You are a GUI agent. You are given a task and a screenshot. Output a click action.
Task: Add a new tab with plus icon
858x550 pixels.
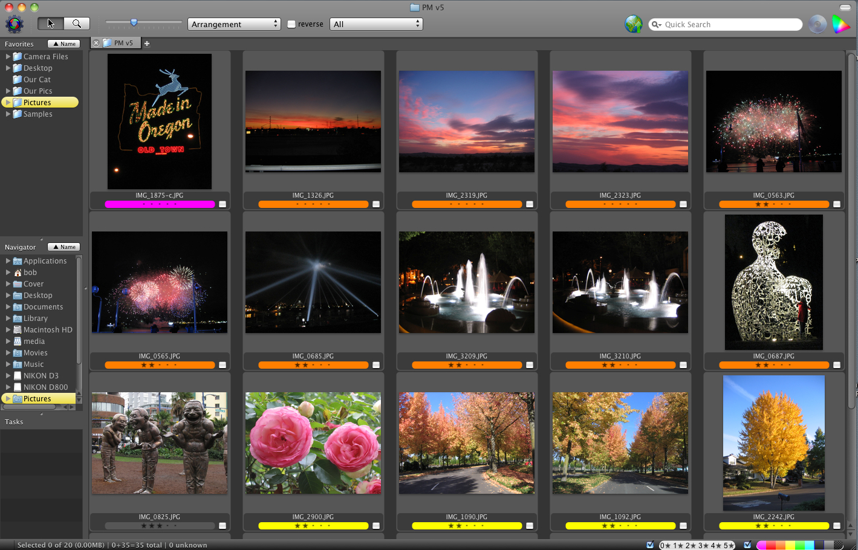pyautogui.click(x=146, y=44)
